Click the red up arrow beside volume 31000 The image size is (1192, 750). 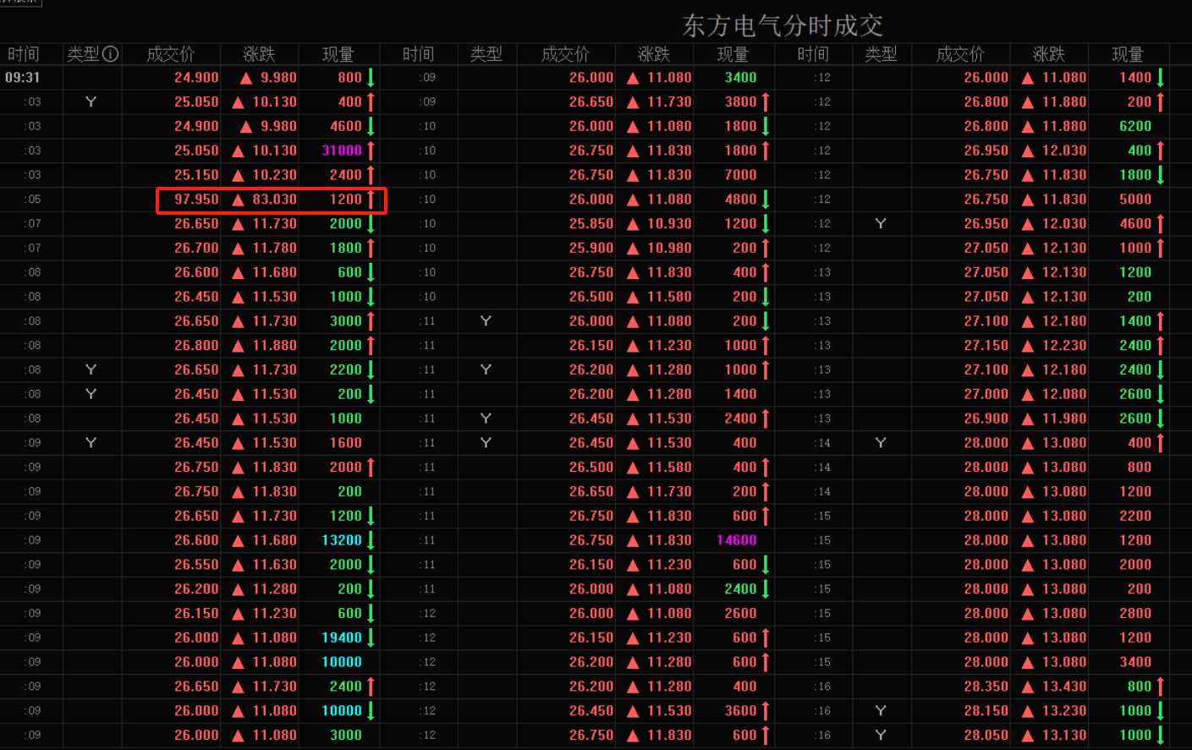point(371,151)
